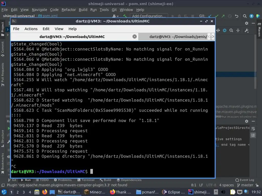Viewport: 262px width, 196px height.
Task: Open IntelliJ Refactor menu
Action: [x=69, y=10]
